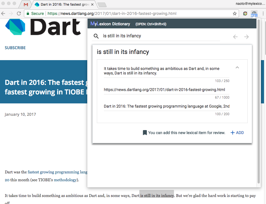Go to previous lexicon entry arrow

coord(235,37)
